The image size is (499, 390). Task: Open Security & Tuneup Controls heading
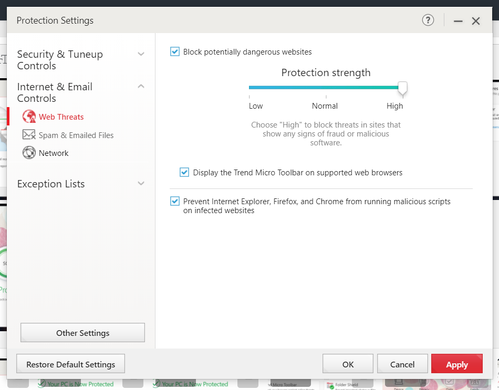(60, 60)
